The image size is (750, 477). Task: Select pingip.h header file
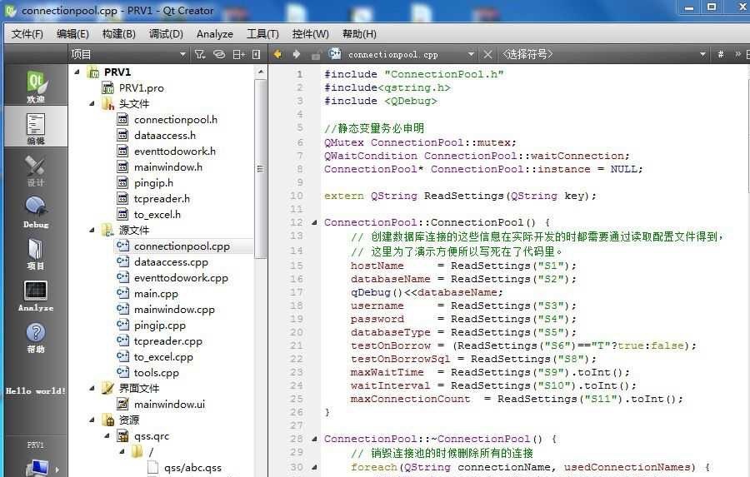click(x=153, y=182)
